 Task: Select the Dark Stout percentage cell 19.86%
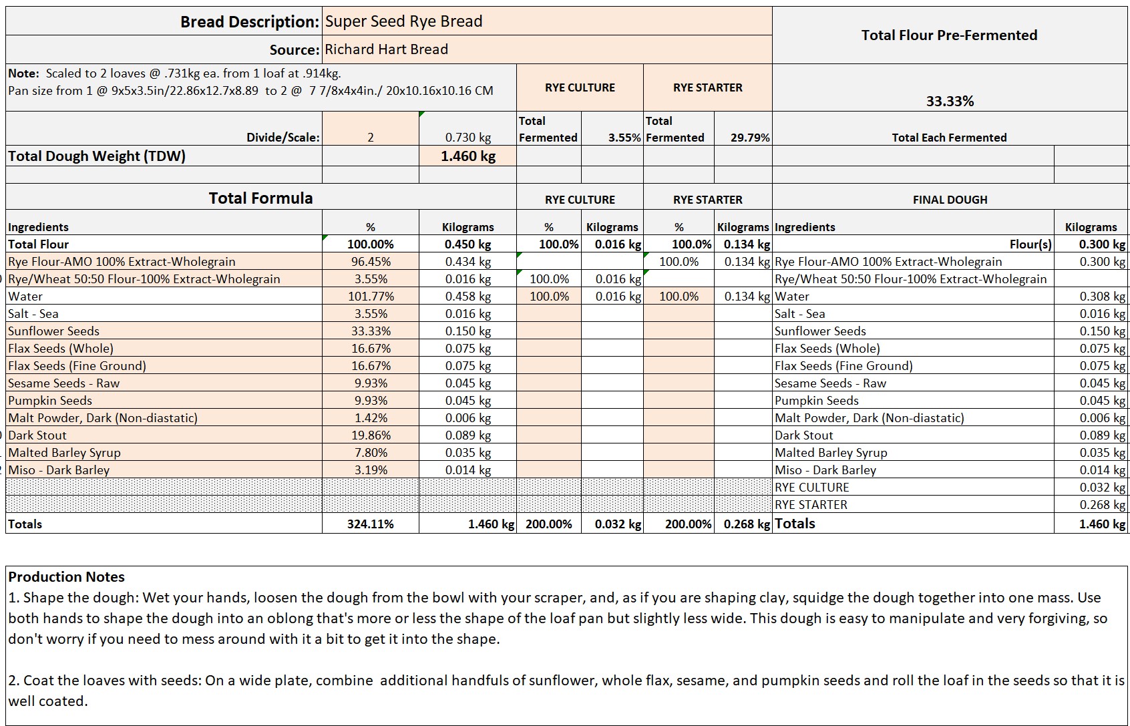tap(371, 435)
